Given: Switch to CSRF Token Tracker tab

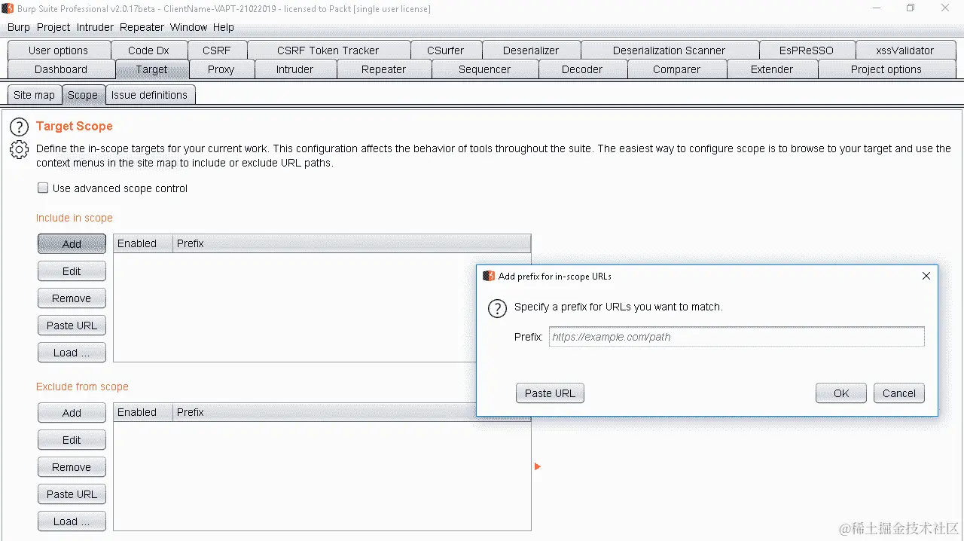Looking at the screenshot, I should click(328, 50).
